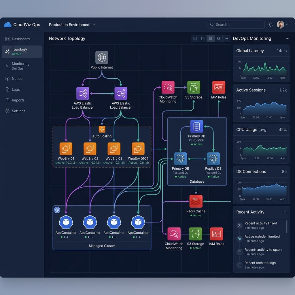Screen dimensions: 295x295
Task: Select the lower Primary DB PostgreSQL elephant node
Action: tap(180, 159)
